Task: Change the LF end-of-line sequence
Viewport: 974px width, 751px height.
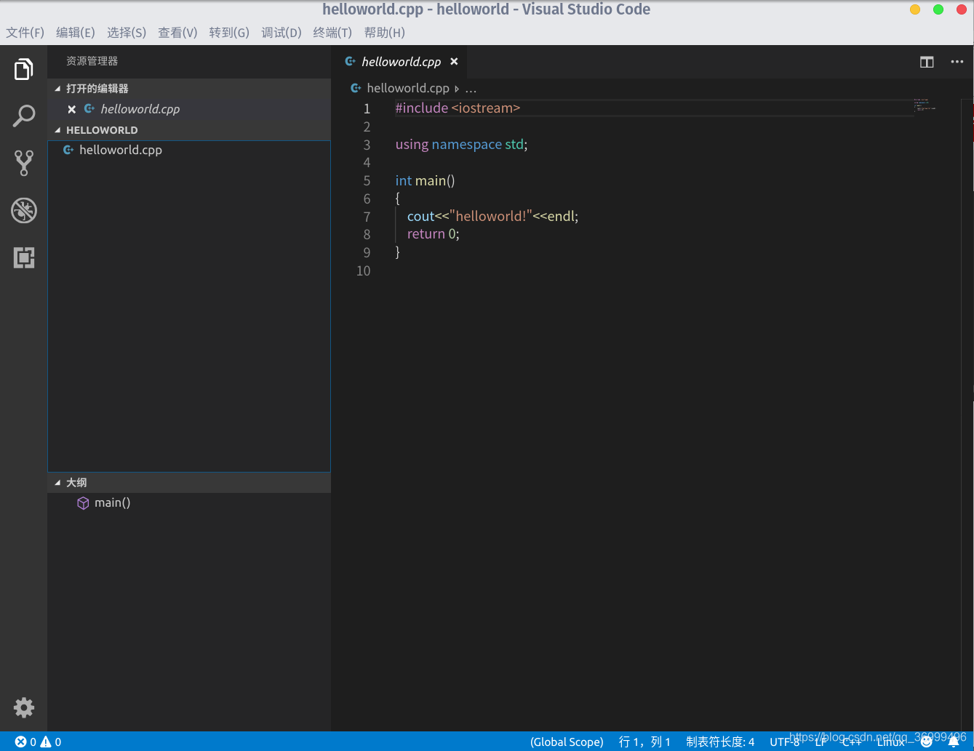Action: click(x=821, y=742)
